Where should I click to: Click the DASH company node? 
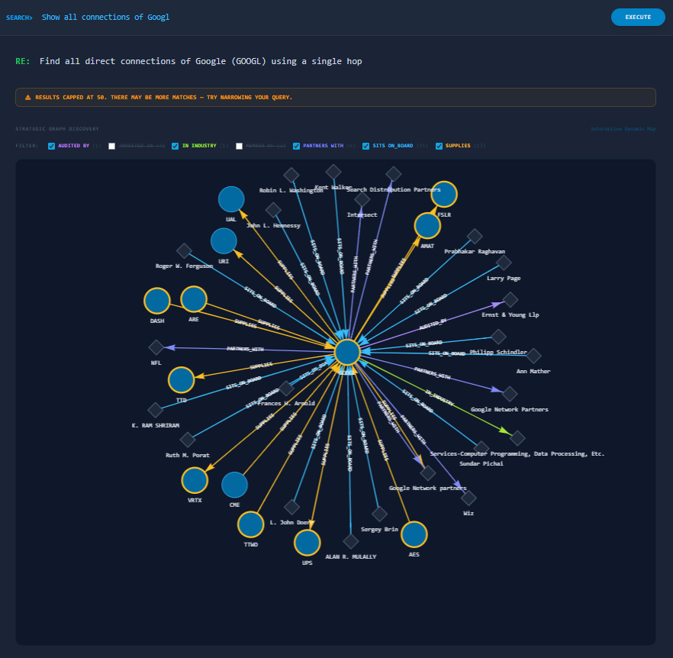(x=157, y=301)
